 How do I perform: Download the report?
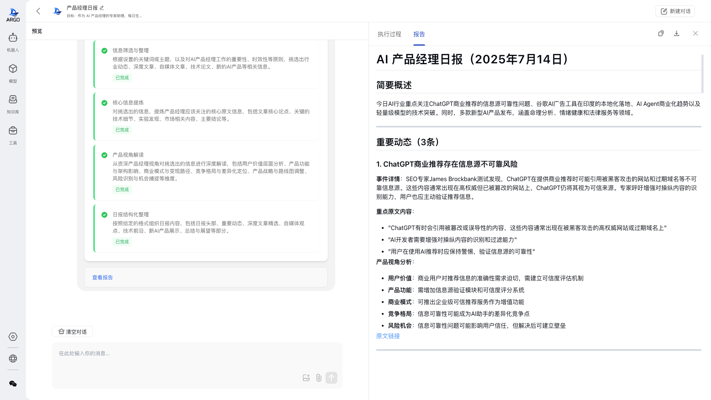point(677,33)
